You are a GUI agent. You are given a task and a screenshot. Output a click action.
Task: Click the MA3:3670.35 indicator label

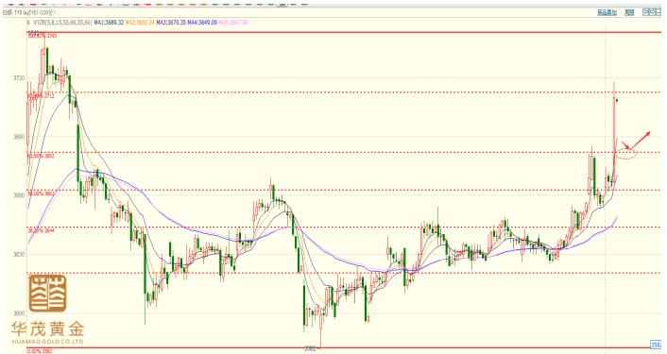(x=171, y=22)
